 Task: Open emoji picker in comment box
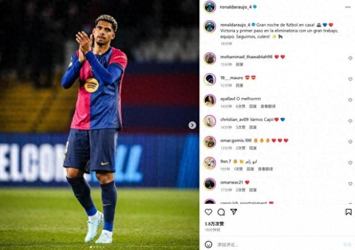(209, 244)
